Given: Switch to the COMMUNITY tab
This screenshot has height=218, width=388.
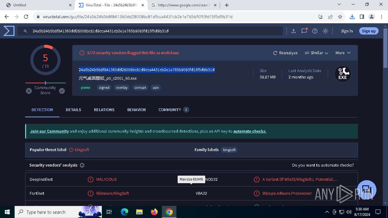Looking at the screenshot, I should [174, 110].
